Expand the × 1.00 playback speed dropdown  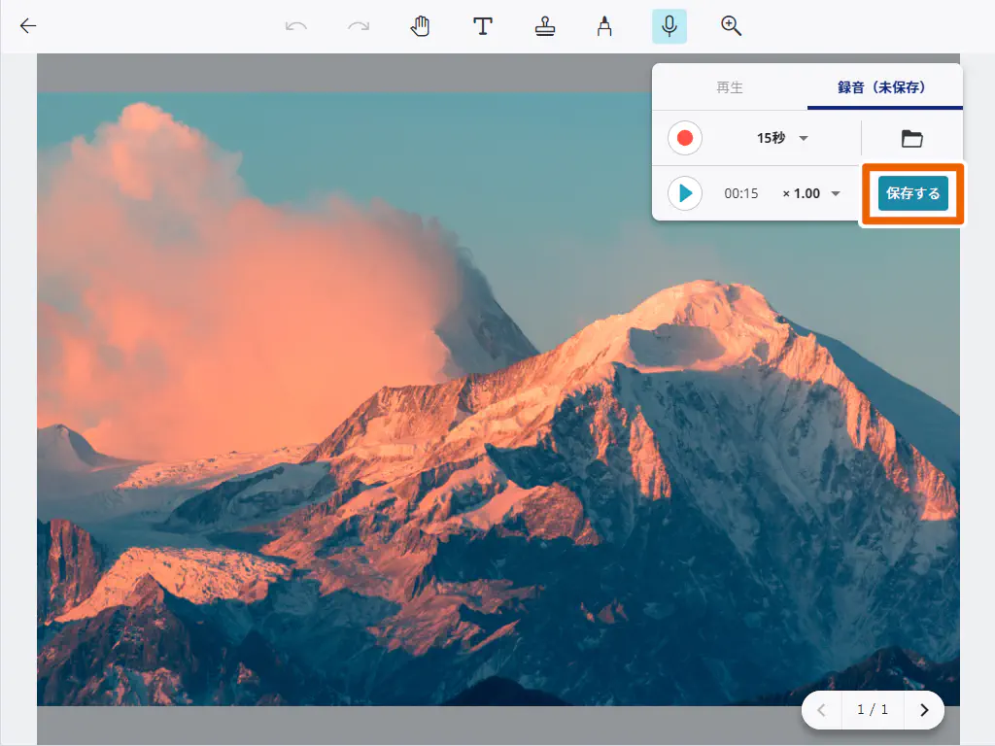coord(811,193)
